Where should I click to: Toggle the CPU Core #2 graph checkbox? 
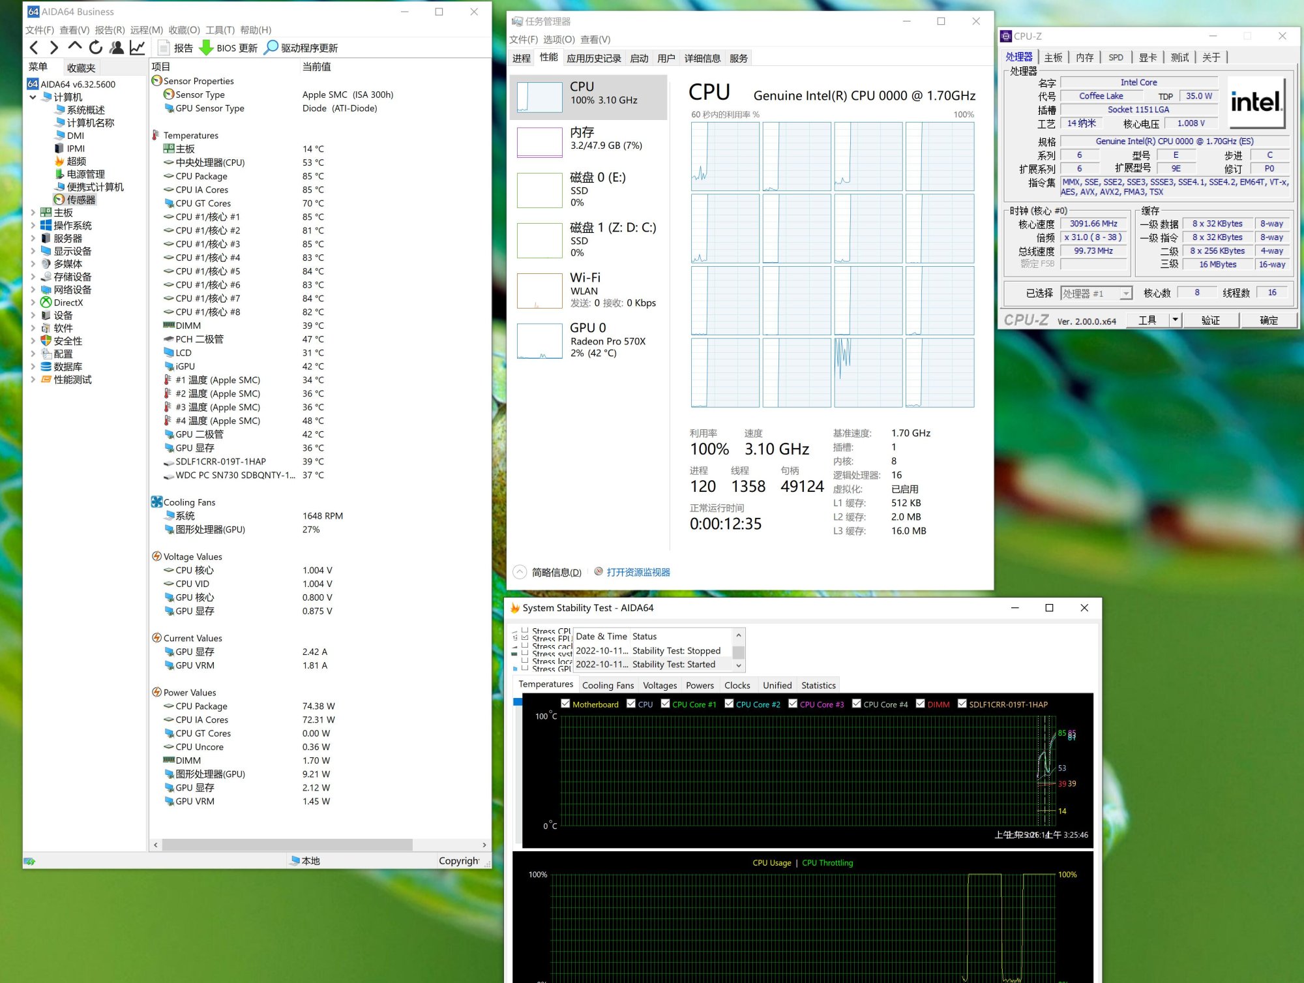pos(729,704)
